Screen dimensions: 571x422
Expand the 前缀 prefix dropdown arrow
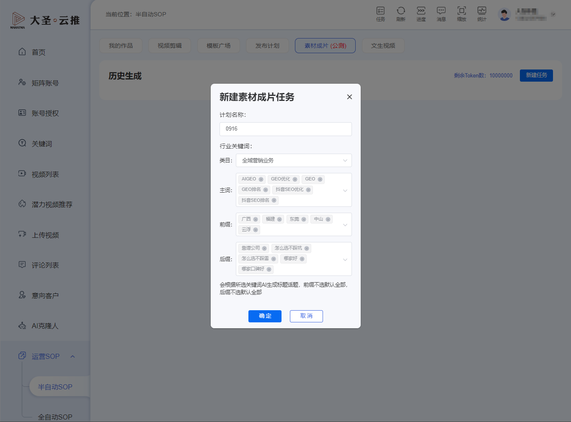point(345,225)
